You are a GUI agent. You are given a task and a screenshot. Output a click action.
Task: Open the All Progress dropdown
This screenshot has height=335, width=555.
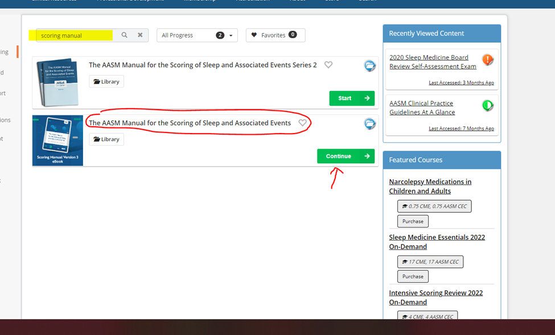(196, 35)
